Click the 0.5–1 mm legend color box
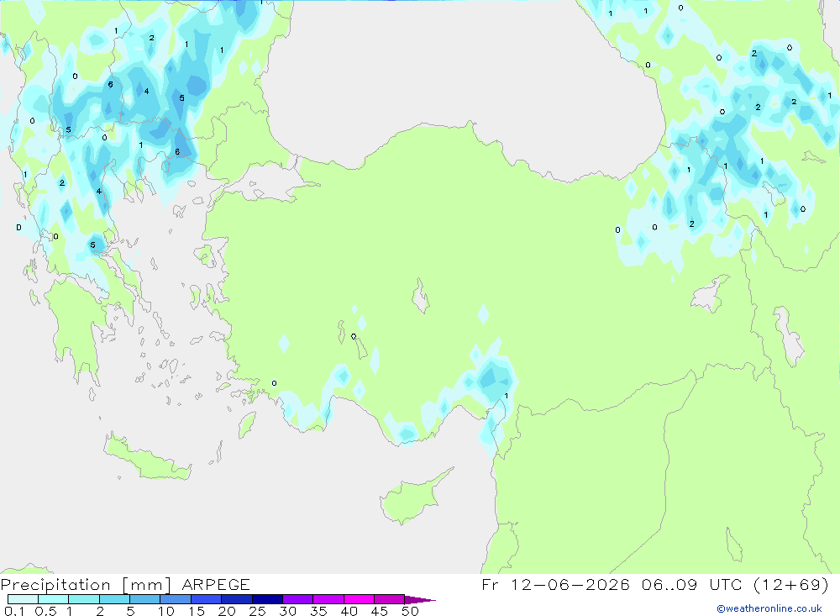 click(54, 599)
